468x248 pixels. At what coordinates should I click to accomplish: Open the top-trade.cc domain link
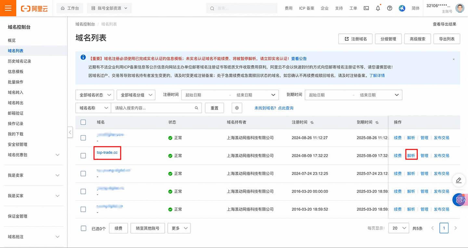pyautogui.click(x=107, y=152)
